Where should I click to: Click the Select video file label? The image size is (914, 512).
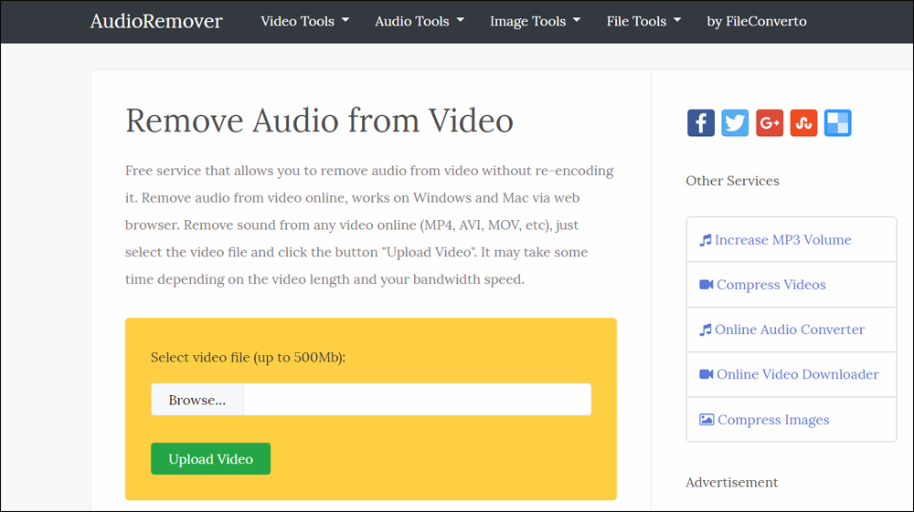(248, 357)
